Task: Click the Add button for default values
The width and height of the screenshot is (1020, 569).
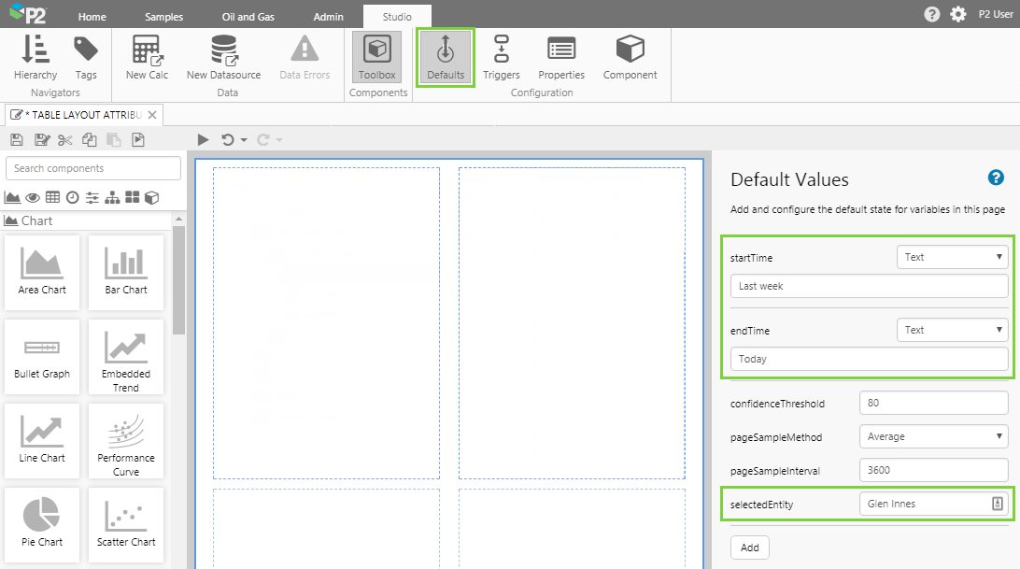Action: (749, 548)
